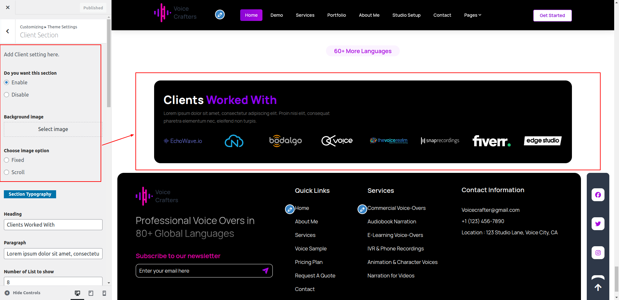Switch to mobile preview device icon
This screenshot has height=300, width=619.
click(x=104, y=293)
